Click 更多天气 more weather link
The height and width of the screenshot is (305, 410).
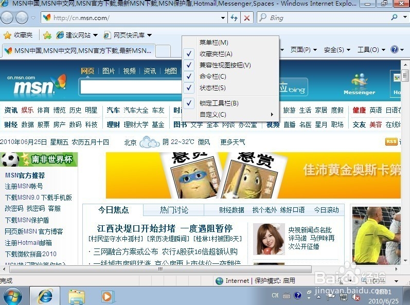click(233, 142)
